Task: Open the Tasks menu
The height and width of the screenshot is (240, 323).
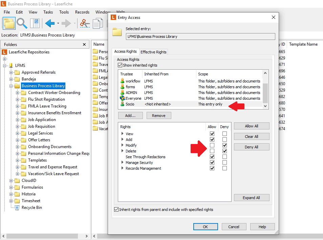Action: (48, 12)
